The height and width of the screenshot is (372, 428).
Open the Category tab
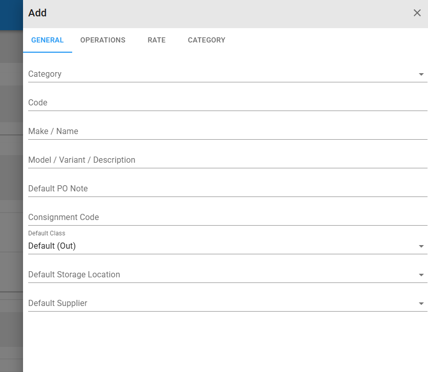point(207,40)
